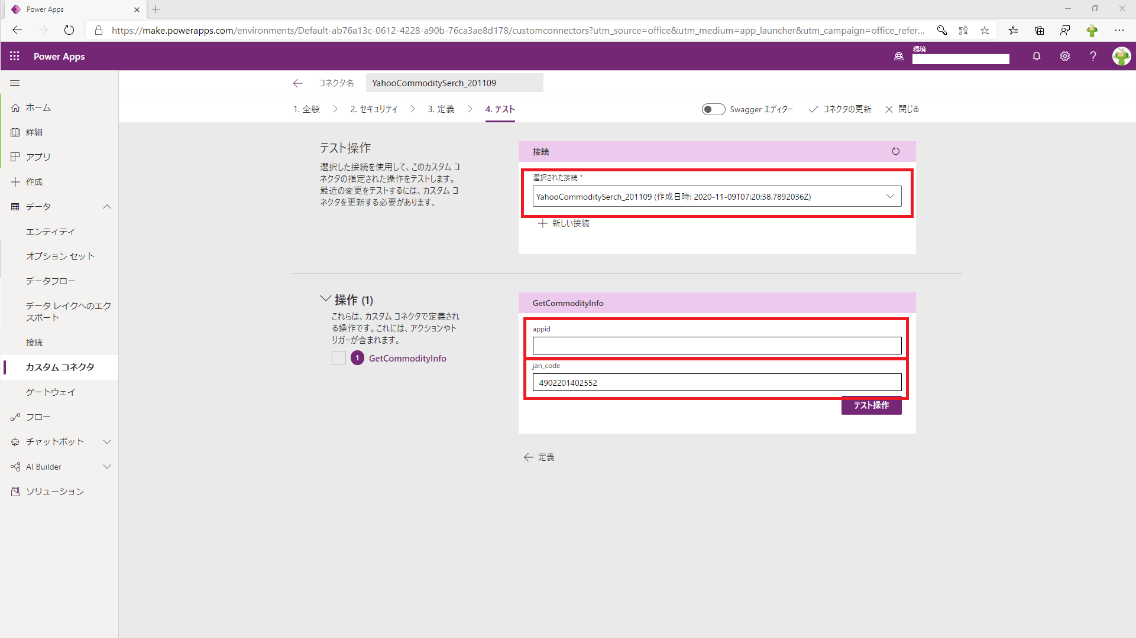This screenshot has width=1136, height=638.
Task: Open オプション セット in sidebar
Action: tap(59, 256)
